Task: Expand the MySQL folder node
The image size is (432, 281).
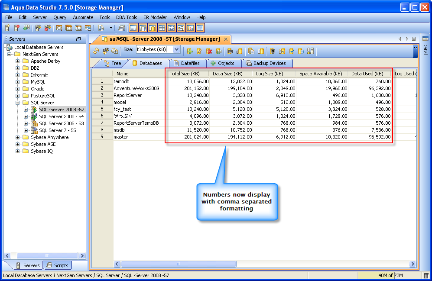Action: [x=17, y=82]
